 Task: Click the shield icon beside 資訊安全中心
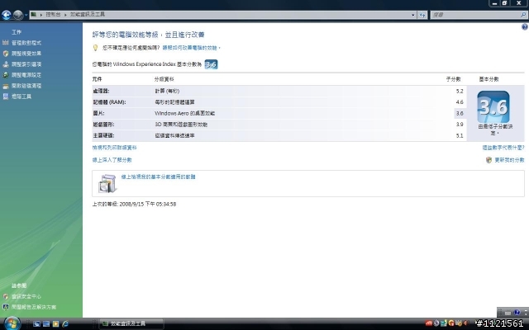pyautogui.click(x=6, y=296)
